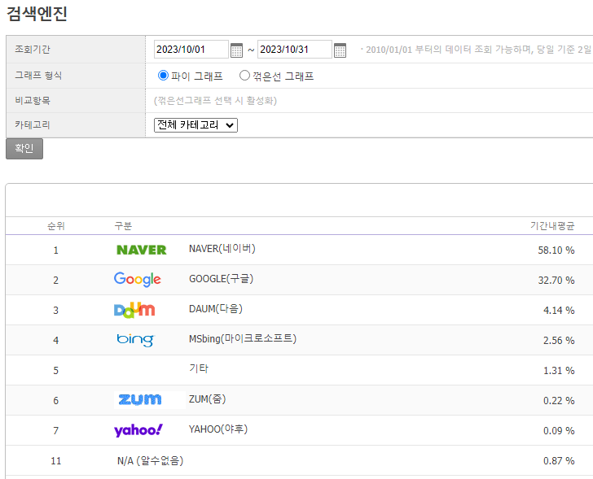This screenshot has width=593, height=479.
Task: Click the Google logo
Action: tap(138, 280)
